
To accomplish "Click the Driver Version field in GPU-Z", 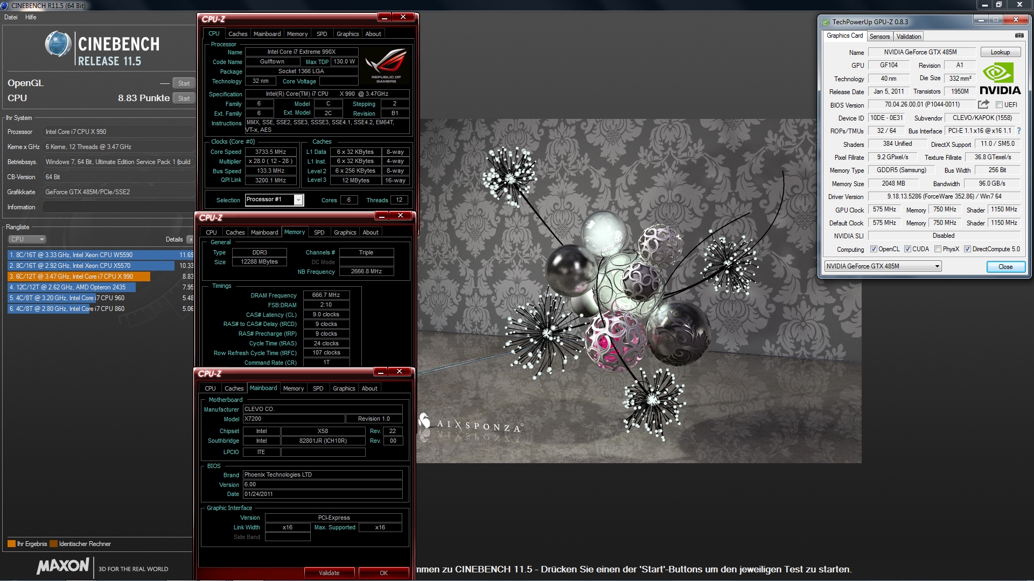I will 944,197.
